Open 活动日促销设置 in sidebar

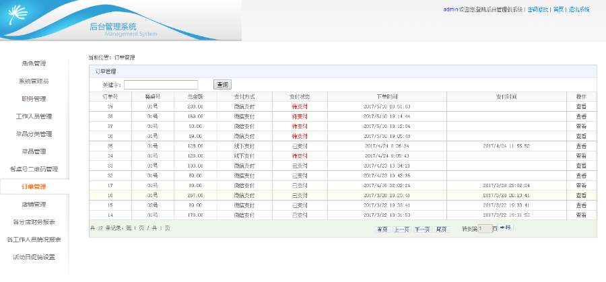[34, 257]
